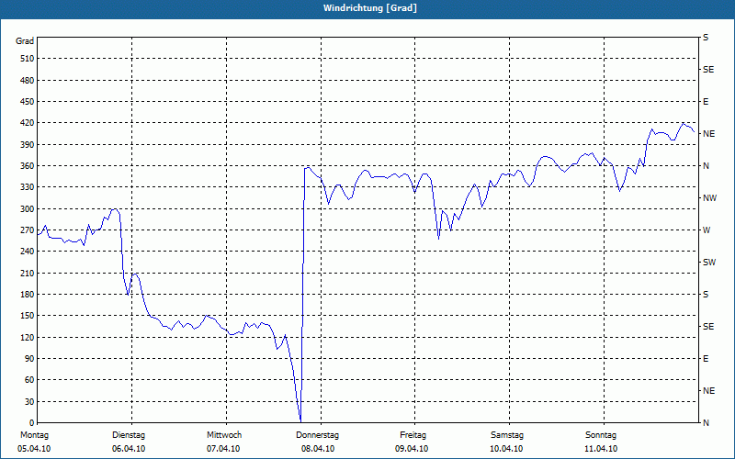The width and height of the screenshot is (735, 459).
Task: Pick the 180 degree axis label
Action: point(28,295)
